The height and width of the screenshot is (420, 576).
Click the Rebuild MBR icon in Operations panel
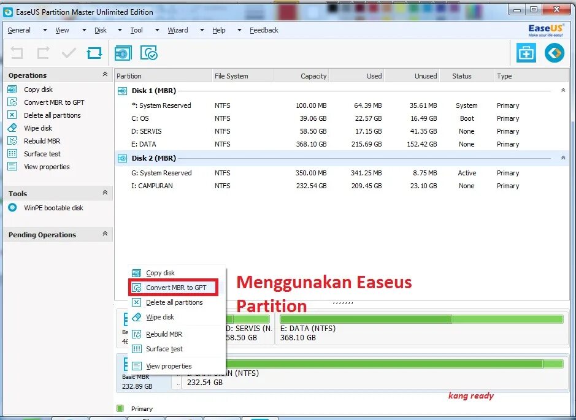click(x=12, y=140)
